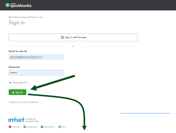Click the lock icon on Sign In
The height and width of the screenshot is (133, 176).
pyautogui.click(x=13, y=92)
